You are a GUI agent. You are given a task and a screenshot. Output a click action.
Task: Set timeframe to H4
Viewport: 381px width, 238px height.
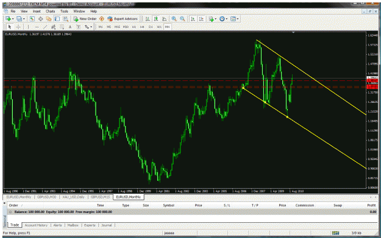[142, 27]
